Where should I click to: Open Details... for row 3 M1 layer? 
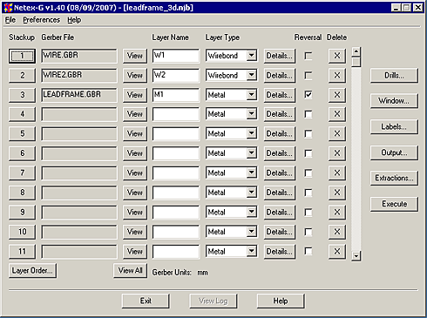click(280, 95)
